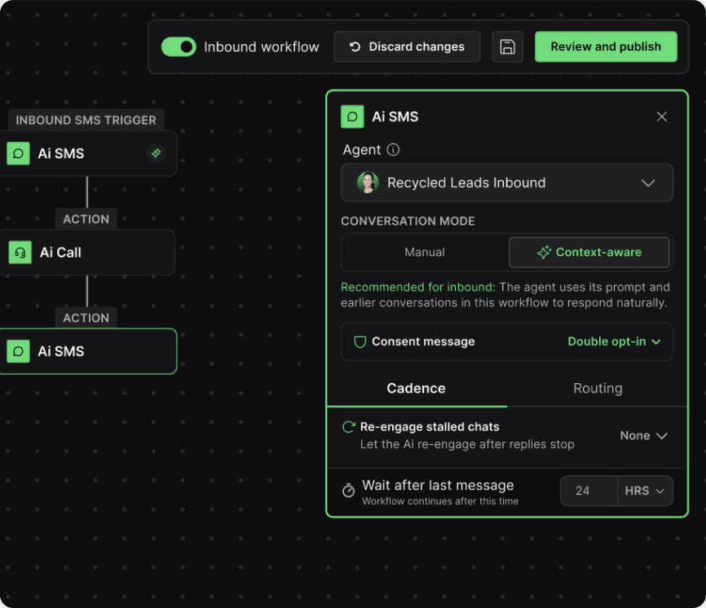The width and height of the screenshot is (706, 608).
Task: Open the Double opt-in consent dropdown
Action: pyautogui.click(x=614, y=341)
